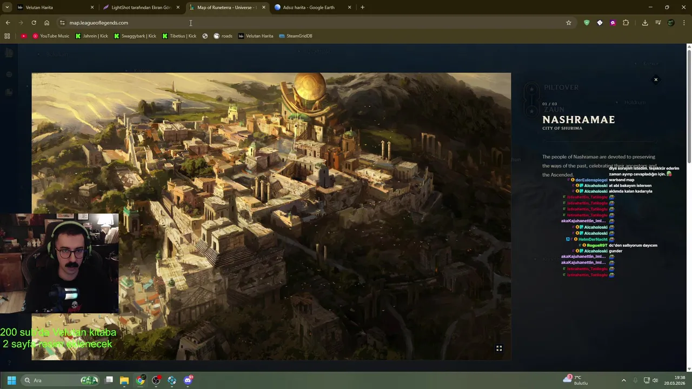Open File Explorer from the taskbar
Screen dimensions: 692x389
click(124, 380)
